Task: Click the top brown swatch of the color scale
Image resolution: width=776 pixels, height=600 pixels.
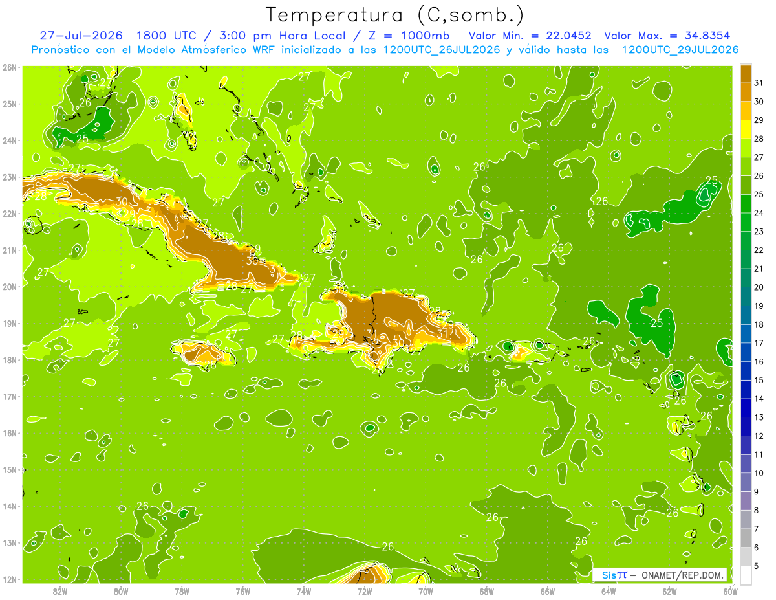Action: pos(746,74)
